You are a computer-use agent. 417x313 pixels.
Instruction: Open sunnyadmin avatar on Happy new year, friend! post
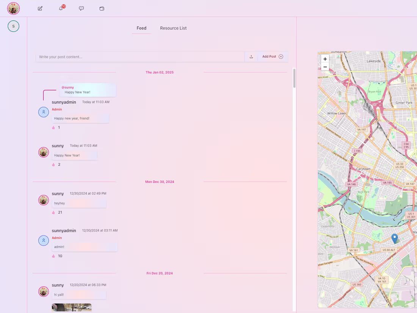44,112
